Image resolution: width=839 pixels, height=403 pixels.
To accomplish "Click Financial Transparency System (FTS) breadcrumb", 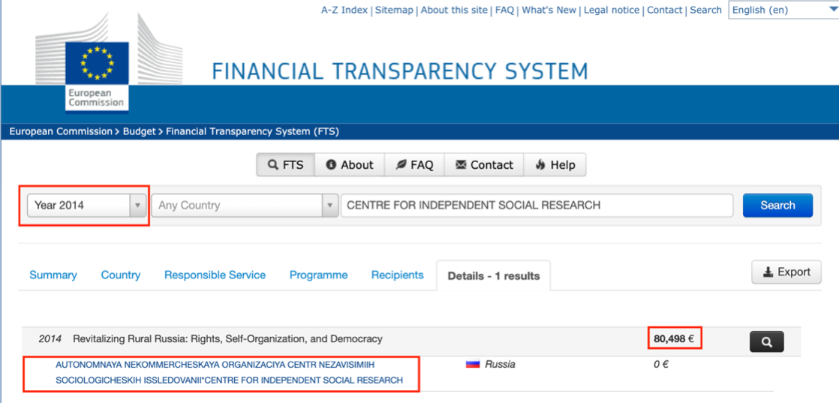I will (253, 131).
